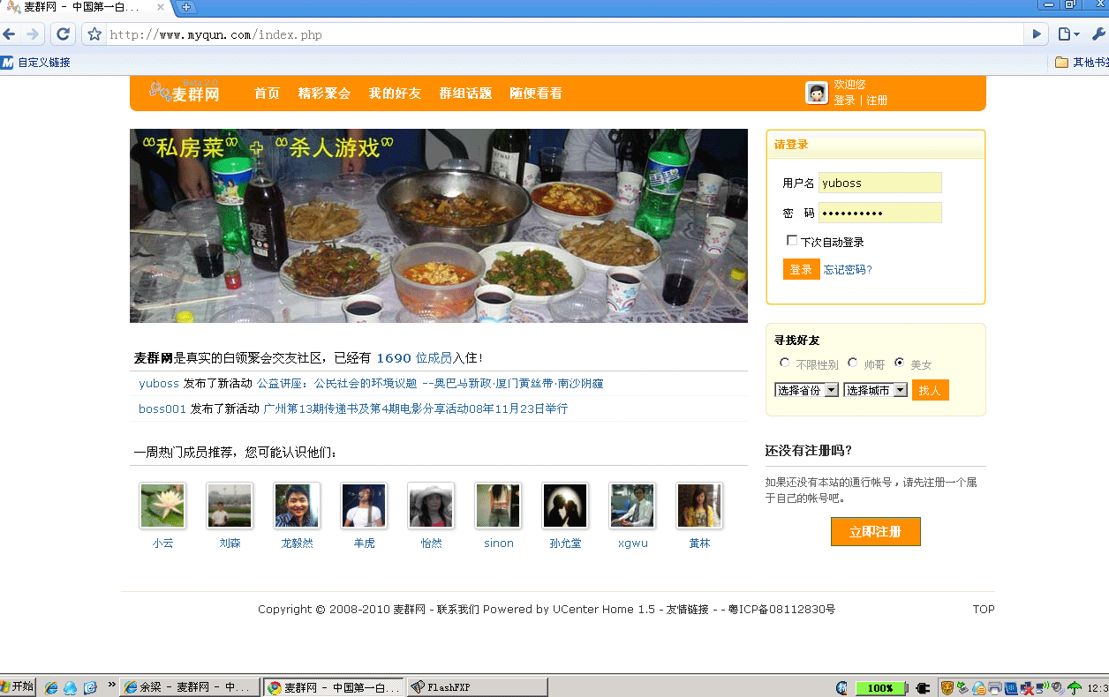Viewport: 1109px width, 697px height.
Task: Click the user avatar icon in header
Action: click(x=817, y=93)
